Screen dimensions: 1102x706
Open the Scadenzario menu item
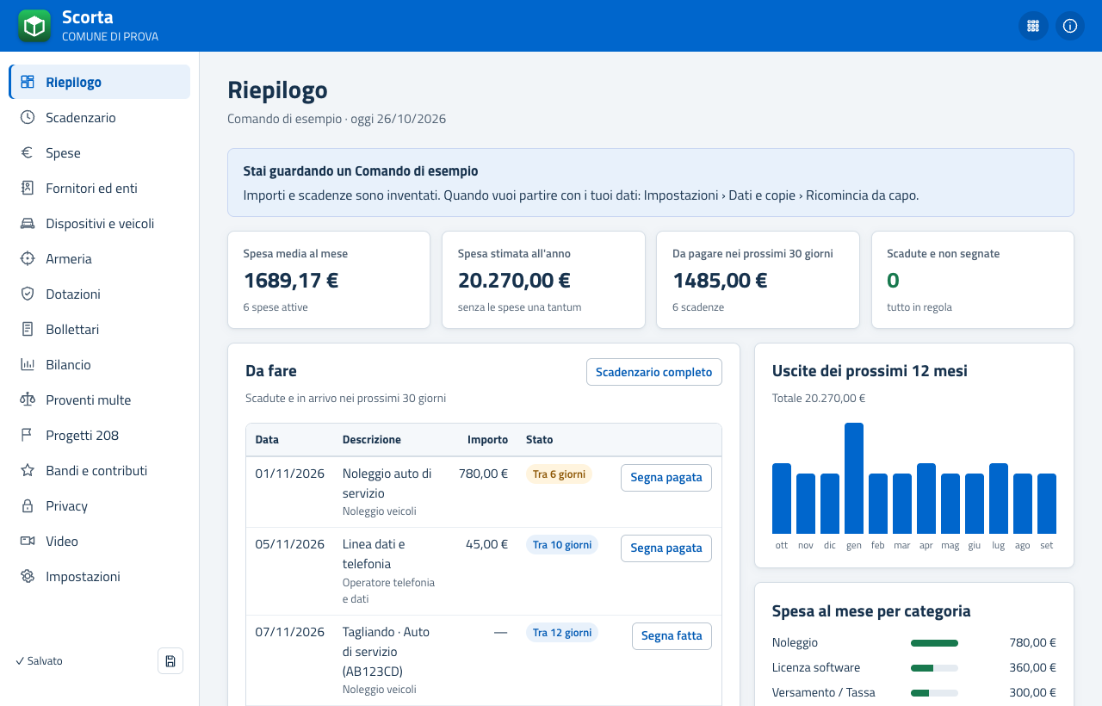point(99,117)
